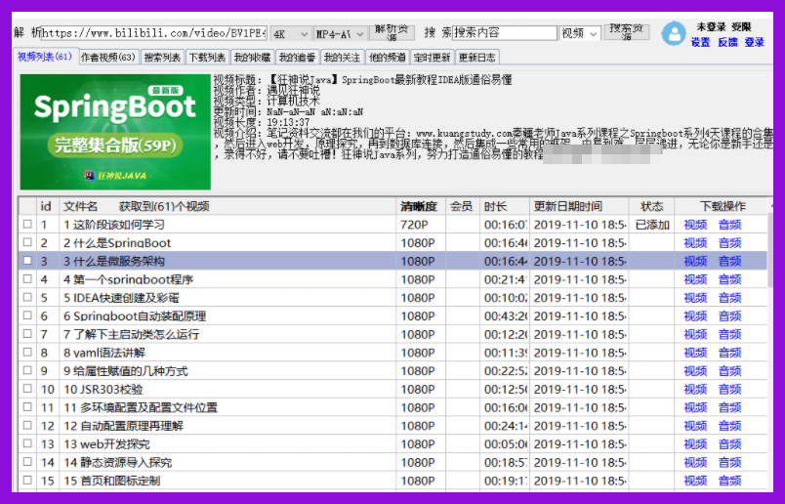
Task: Select row 给属性赋值的几种方式
Action: 393,371
